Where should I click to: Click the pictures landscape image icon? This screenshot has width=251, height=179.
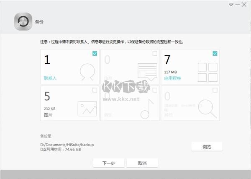pyautogui.click(x=87, y=109)
